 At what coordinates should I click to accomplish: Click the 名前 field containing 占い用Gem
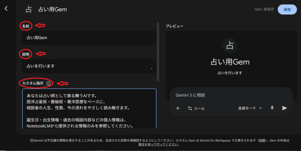[x=89, y=38]
